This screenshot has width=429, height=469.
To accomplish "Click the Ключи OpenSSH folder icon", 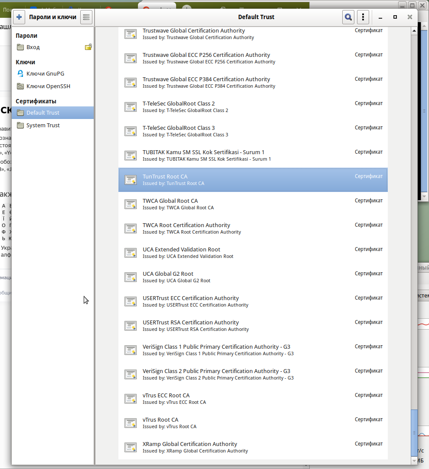I will 20,86.
